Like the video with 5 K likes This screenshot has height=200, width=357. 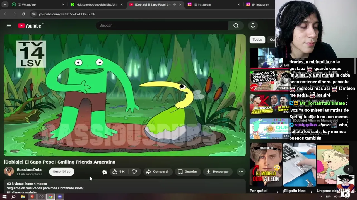pos(118,172)
